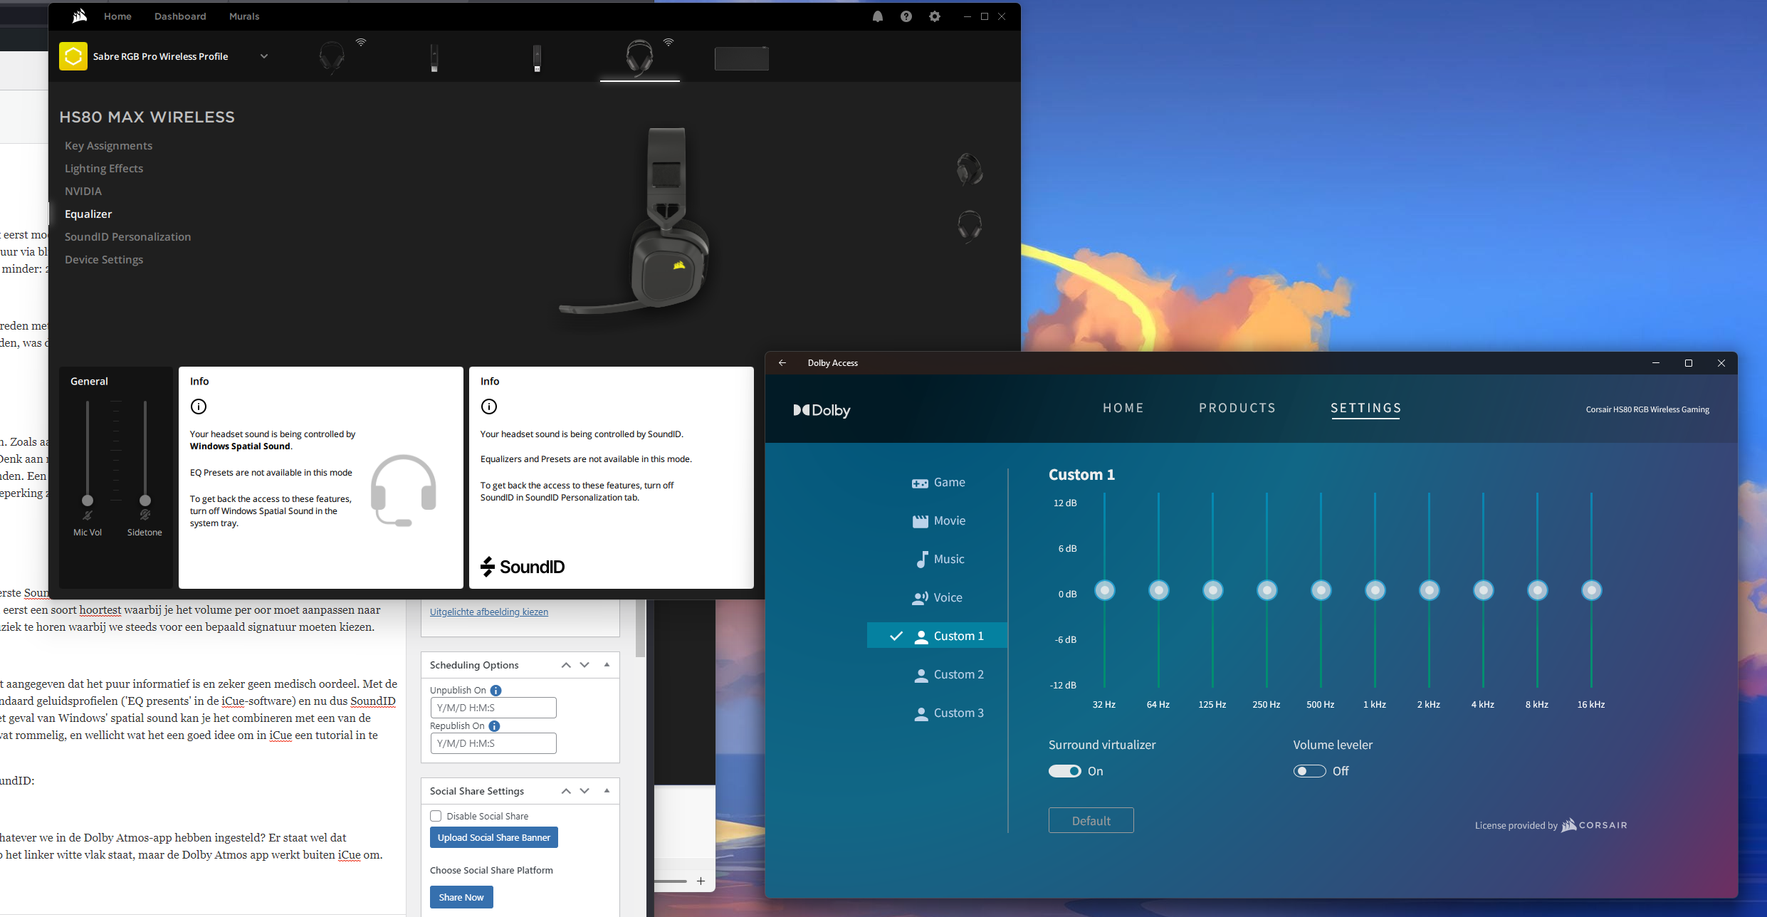Open the Dashboard tab in iCUE

pyautogui.click(x=180, y=16)
